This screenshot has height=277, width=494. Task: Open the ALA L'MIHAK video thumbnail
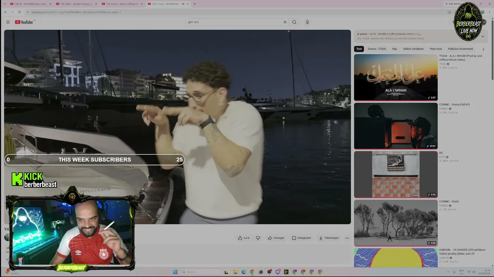(396, 77)
